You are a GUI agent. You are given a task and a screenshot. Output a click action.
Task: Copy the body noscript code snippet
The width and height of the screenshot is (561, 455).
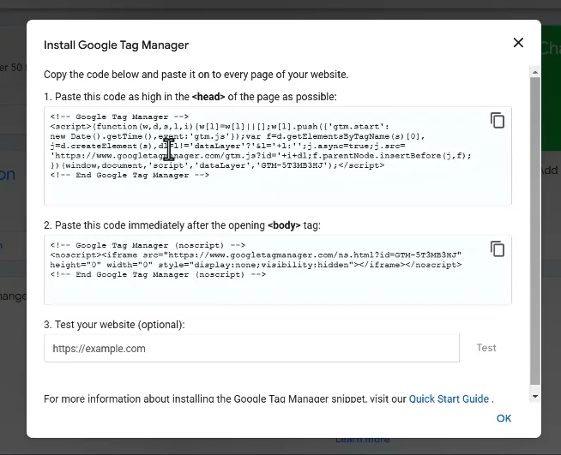[498, 248]
